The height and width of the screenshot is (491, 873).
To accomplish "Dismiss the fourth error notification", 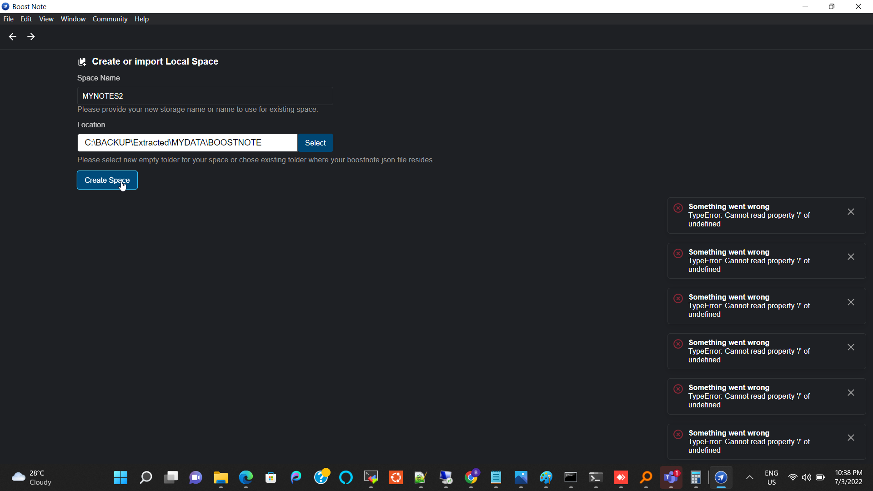I will click(x=851, y=347).
